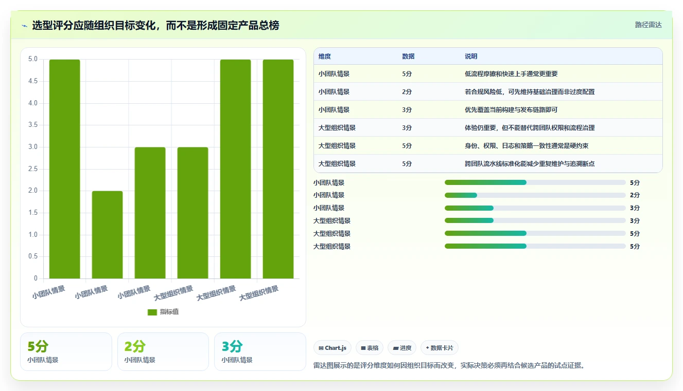This screenshot has height=391, width=683.
Task: Click the cell 低流程摩擦和快速上手通常更重要
Action: (511, 74)
